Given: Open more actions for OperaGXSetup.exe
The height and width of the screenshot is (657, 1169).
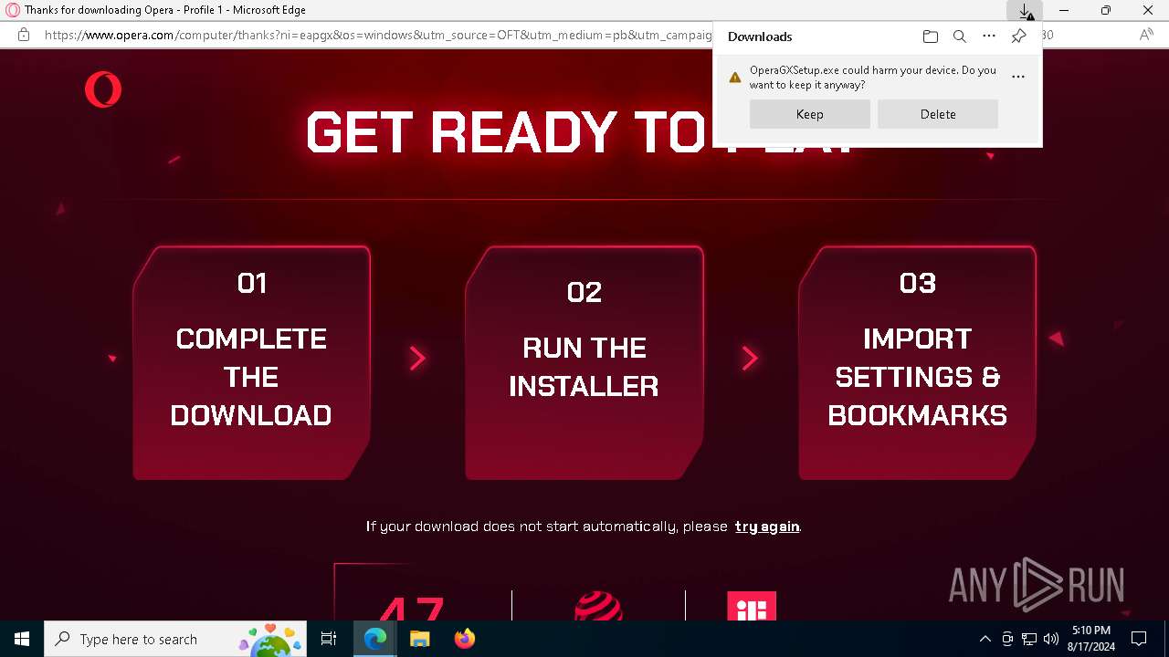Looking at the screenshot, I should point(1018,77).
